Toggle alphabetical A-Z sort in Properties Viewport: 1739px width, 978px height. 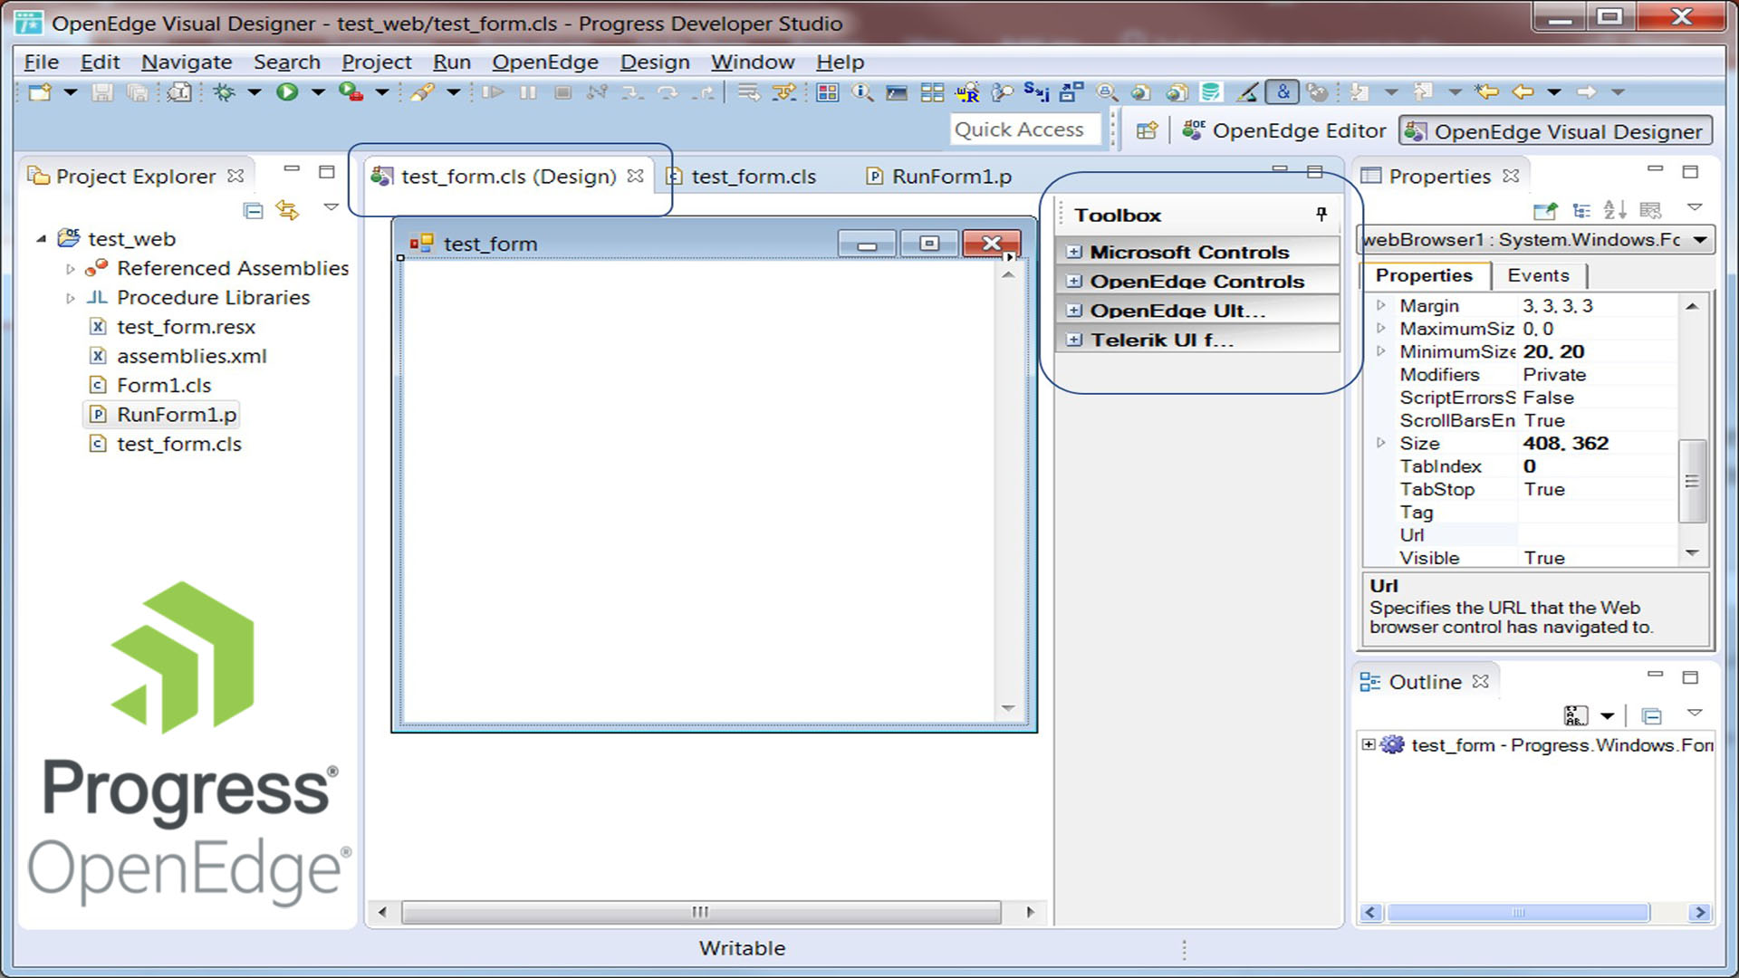click(1615, 211)
